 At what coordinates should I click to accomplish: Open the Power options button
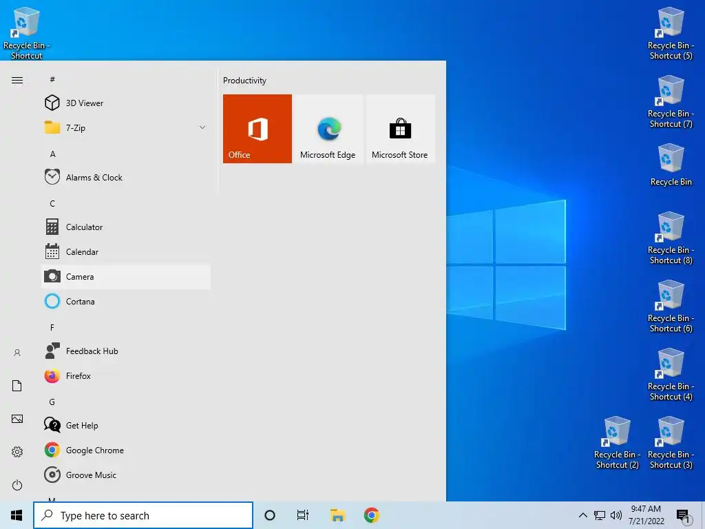17,485
